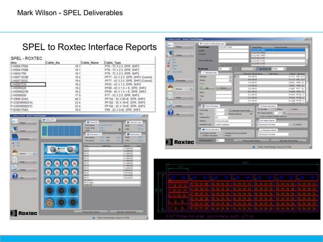The width and height of the screenshot is (323, 242).
Task: Adjust Min spare capacity slider
Action: 296,113
